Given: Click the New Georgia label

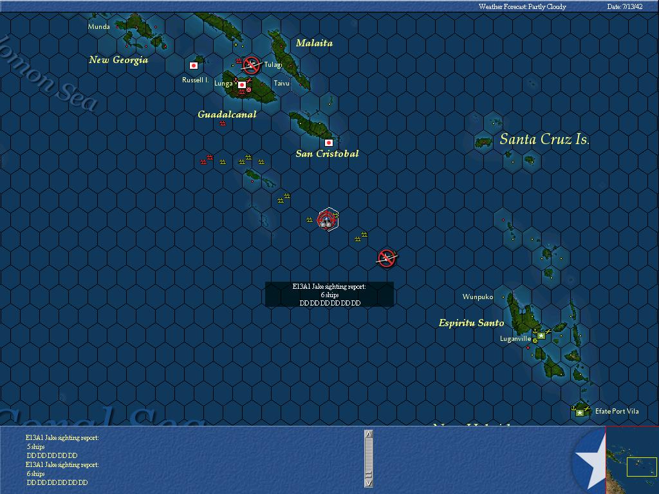Looking at the screenshot, I should click(x=118, y=60).
